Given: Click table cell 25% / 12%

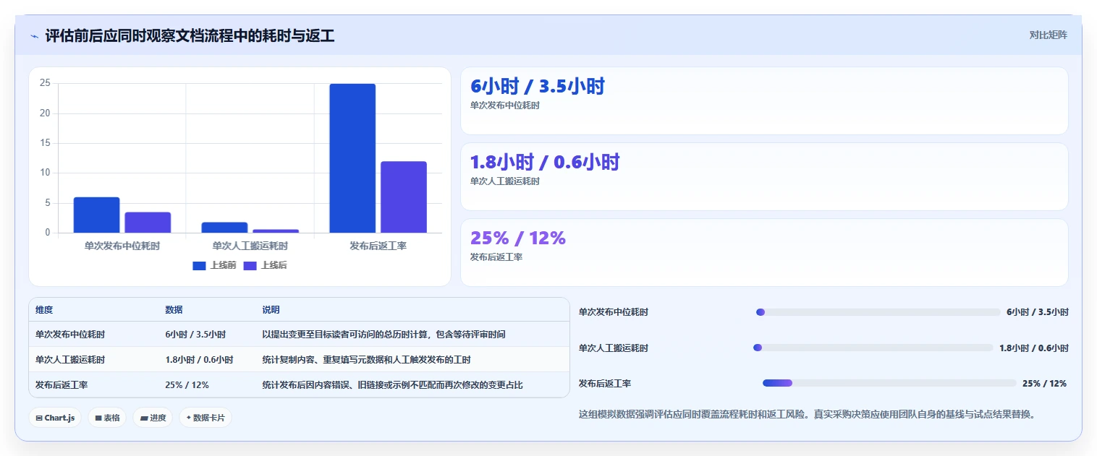Looking at the screenshot, I should [x=187, y=385].
